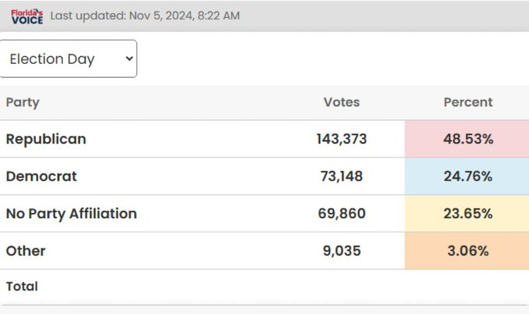Click the Total row label
The image size is (529, 314).
click(x=22, y=287)
